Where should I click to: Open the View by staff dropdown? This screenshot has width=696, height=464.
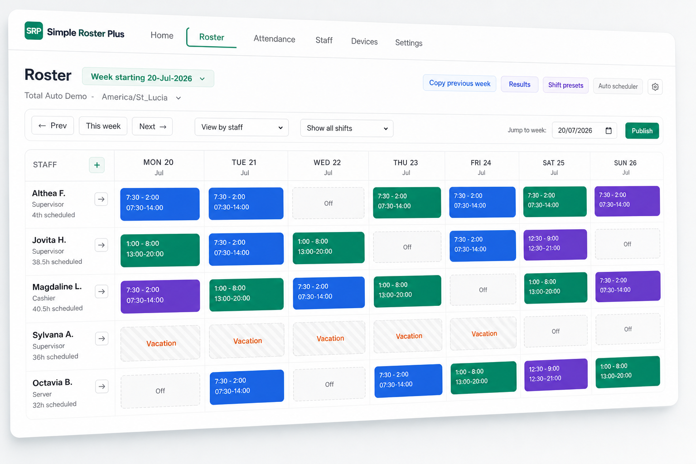point(242,127)
